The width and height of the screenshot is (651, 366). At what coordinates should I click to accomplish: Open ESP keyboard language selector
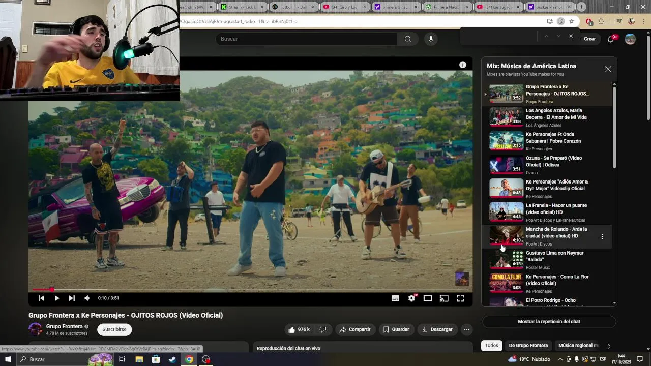pos(603,359)
